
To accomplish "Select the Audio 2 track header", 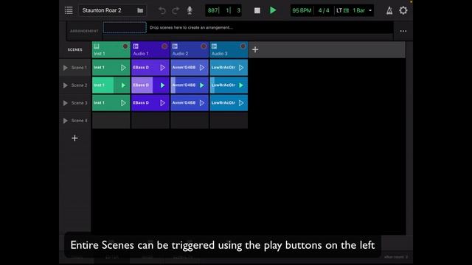I will (190, 49).
